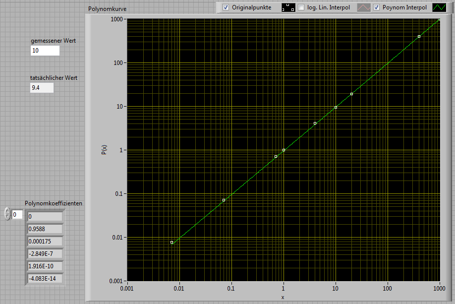Click the Polynomkoeffizienten label

[x=54, y=203]
